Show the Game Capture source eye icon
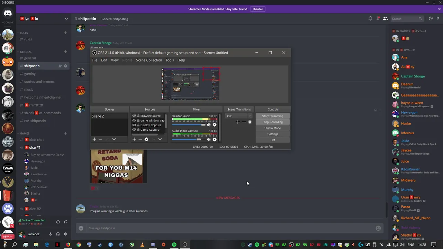 click(x=134, y=130)
